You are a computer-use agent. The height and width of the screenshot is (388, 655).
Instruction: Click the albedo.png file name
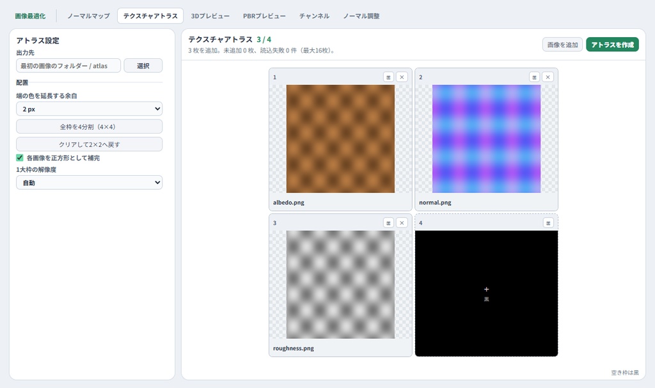tap(288, 202)
